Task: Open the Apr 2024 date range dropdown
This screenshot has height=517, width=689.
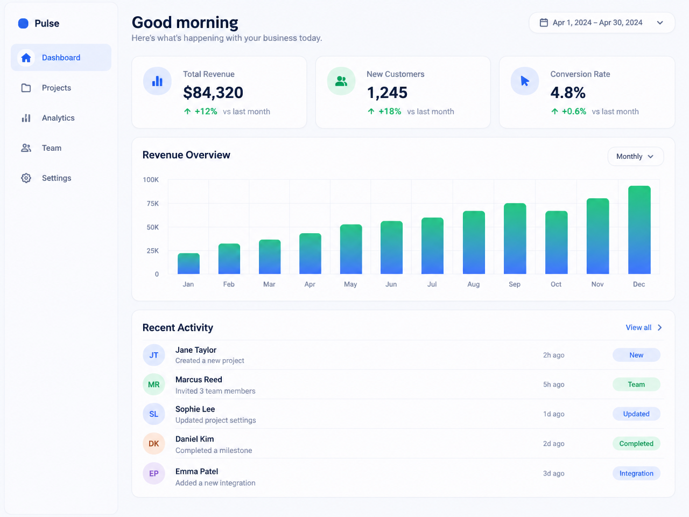Action: coord(602,23)
